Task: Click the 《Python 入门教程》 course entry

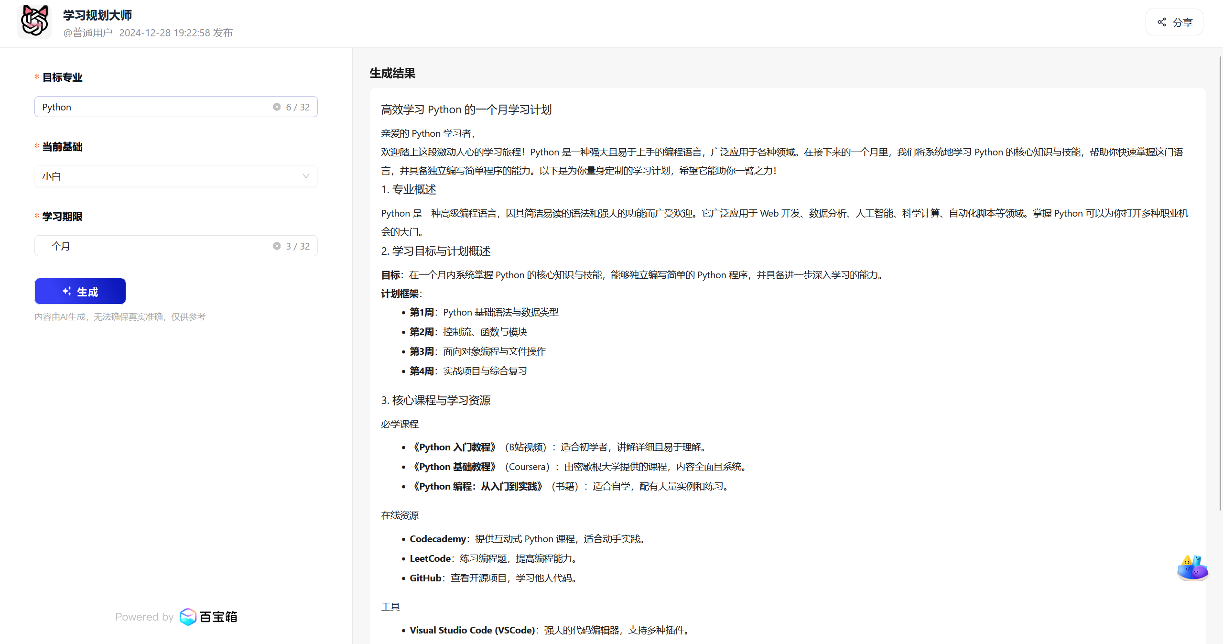Action: [455, 447]
